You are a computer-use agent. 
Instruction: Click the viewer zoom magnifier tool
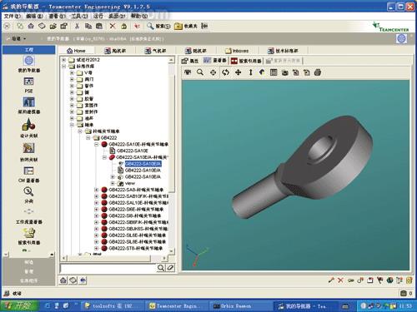(200, 72)
